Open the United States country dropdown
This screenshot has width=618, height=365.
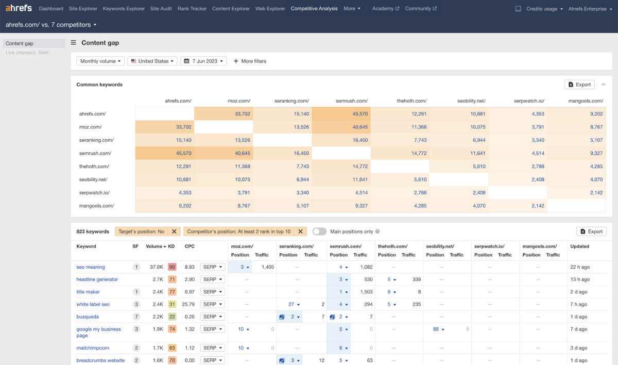pos(152,61)
